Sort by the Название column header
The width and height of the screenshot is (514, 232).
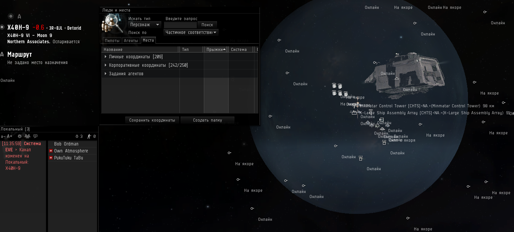tap(140, 49)
